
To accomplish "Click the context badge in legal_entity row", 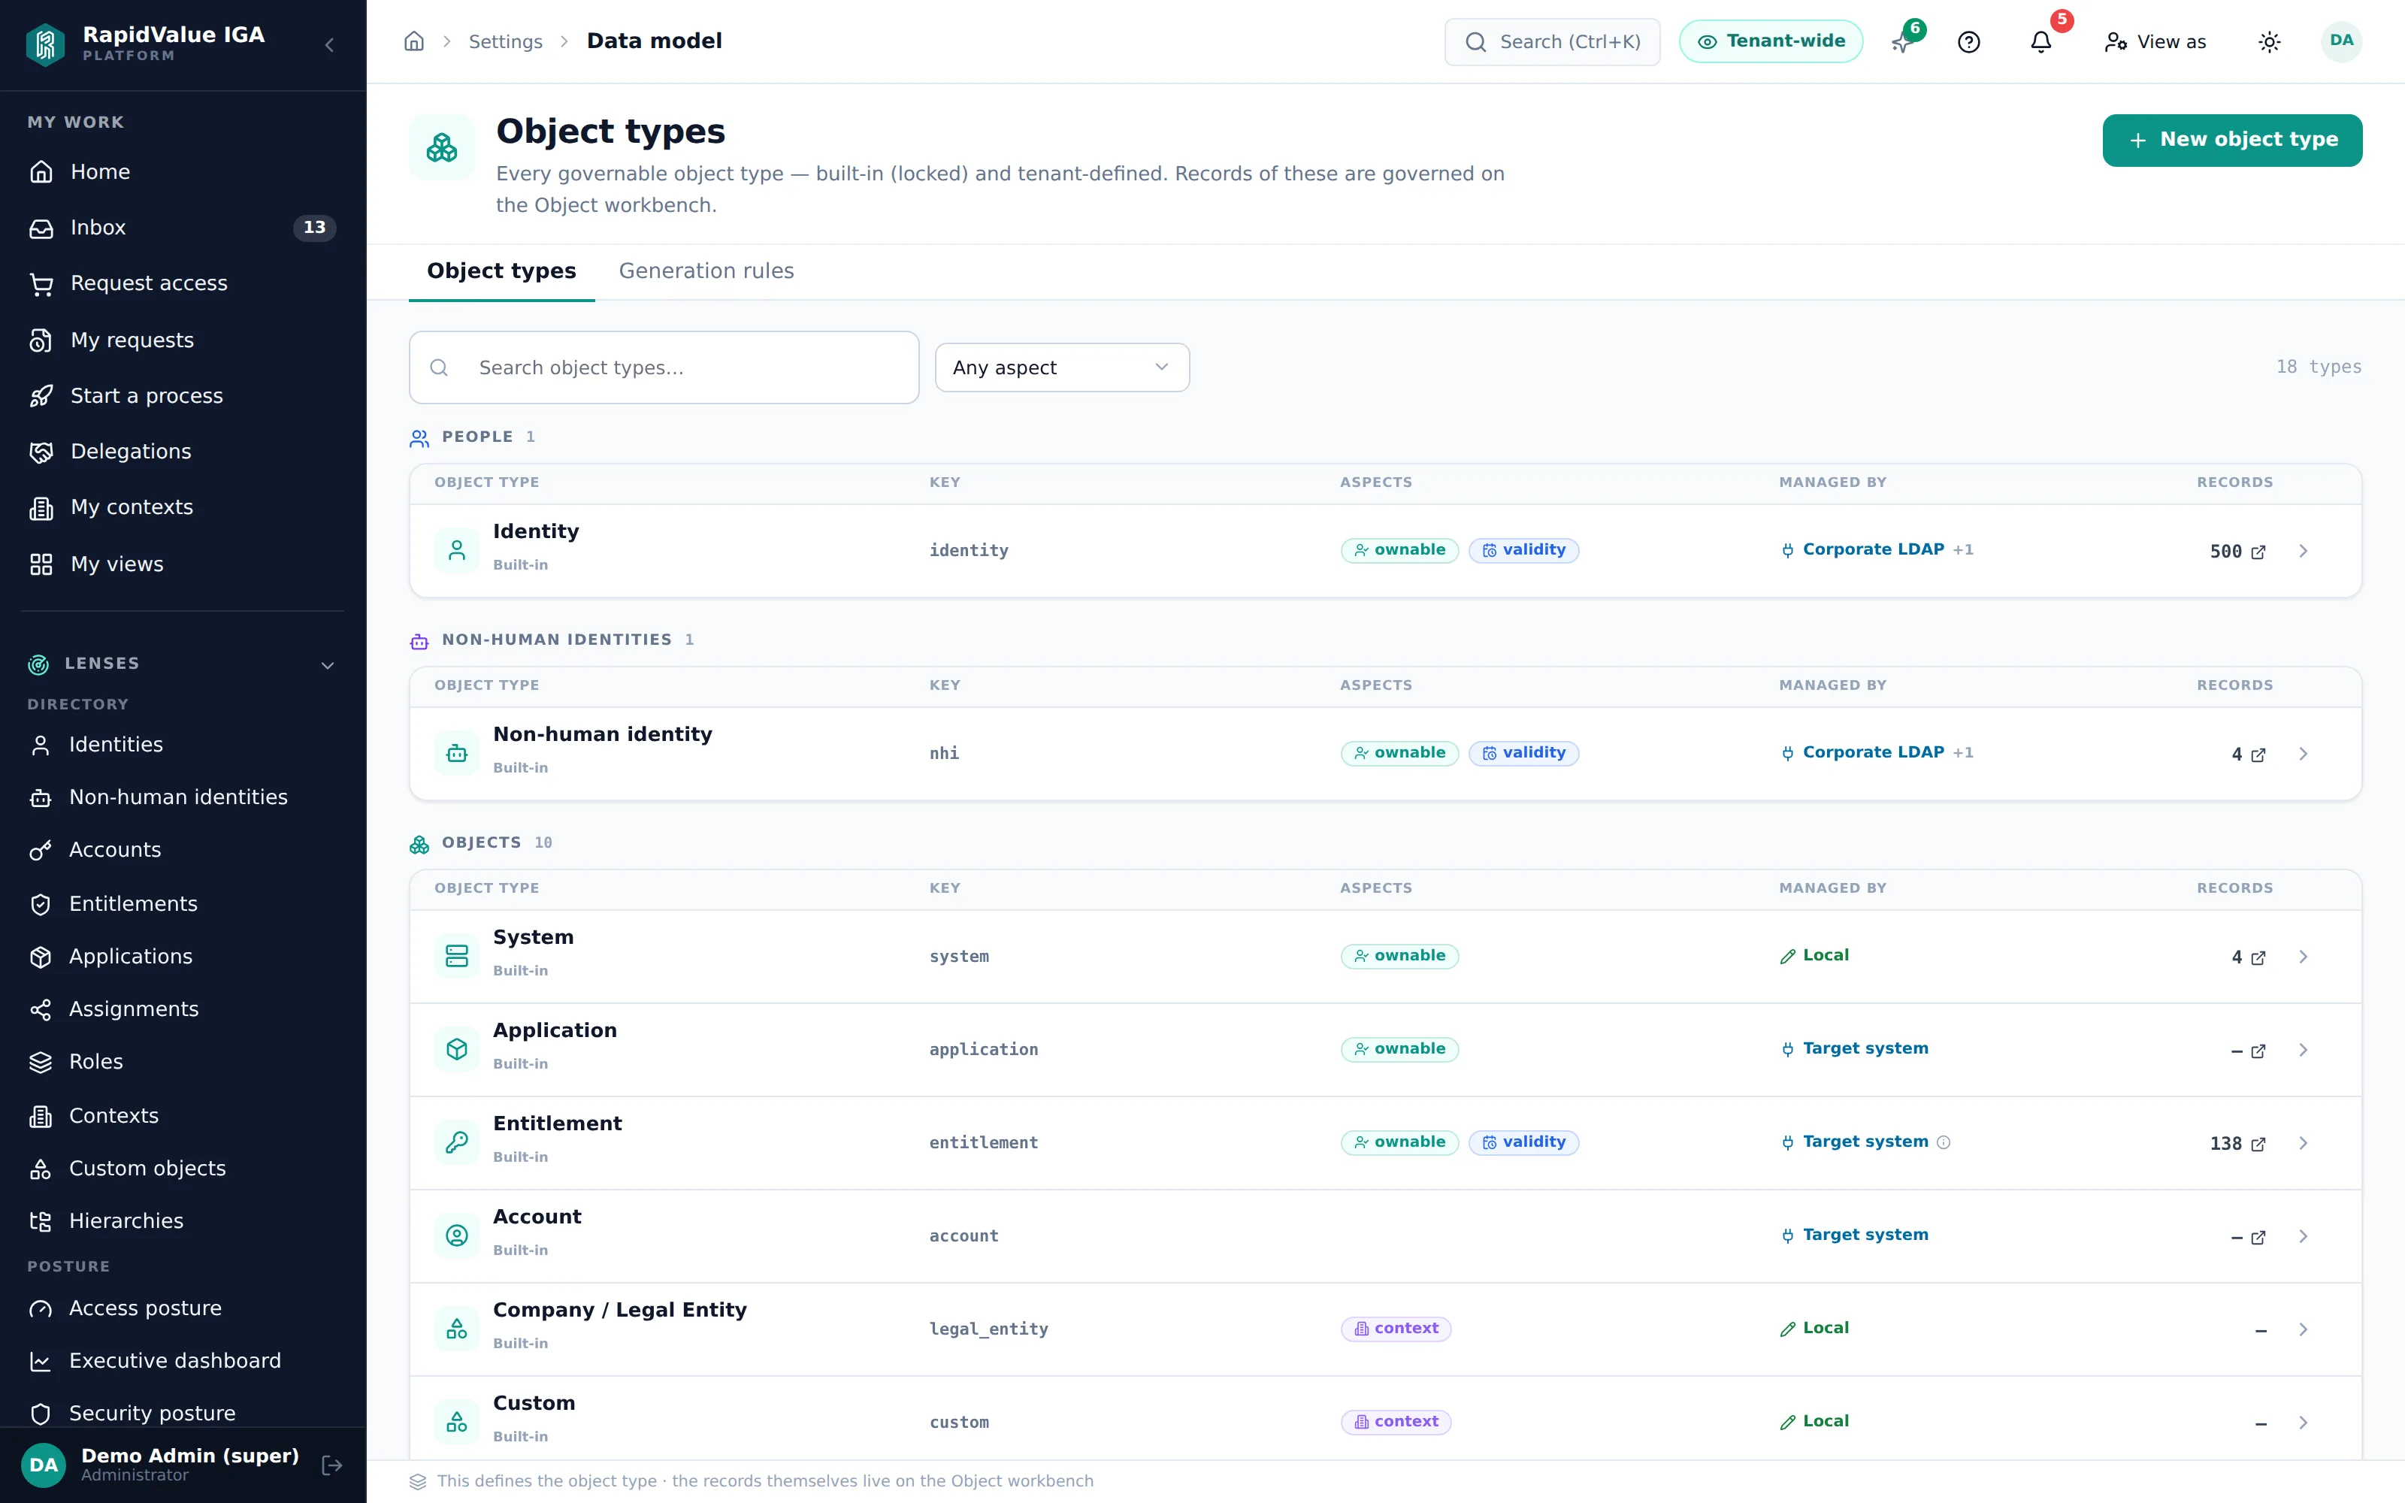I will click(1396, 1329).
